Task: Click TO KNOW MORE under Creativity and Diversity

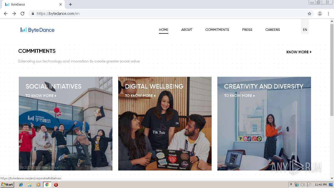Action: [240, 96]
